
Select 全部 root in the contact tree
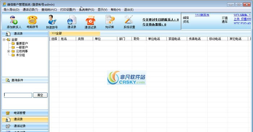point(14,39)
